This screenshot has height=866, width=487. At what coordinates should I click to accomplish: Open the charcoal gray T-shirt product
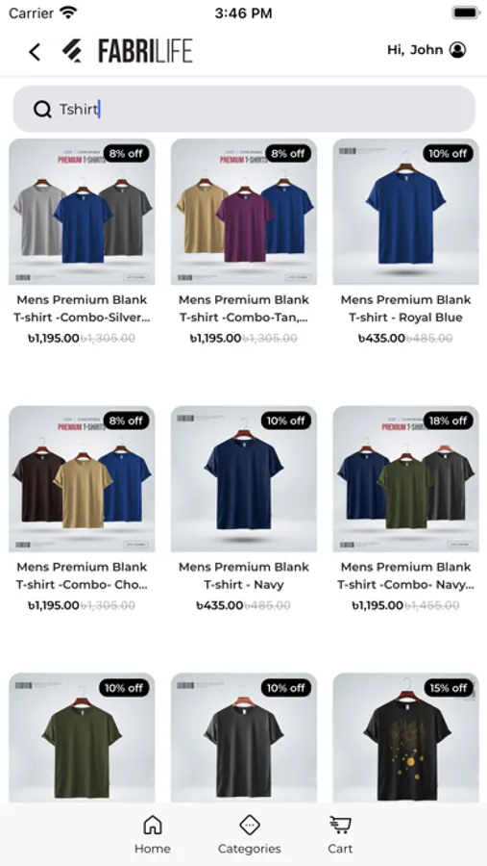(244, 738)
